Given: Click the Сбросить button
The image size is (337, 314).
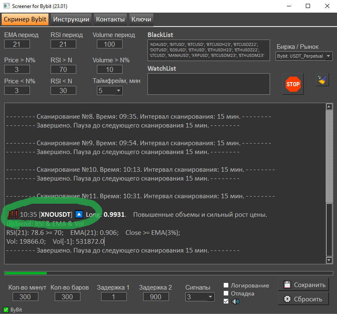Looking at the screenshot, I should (303, 299).
